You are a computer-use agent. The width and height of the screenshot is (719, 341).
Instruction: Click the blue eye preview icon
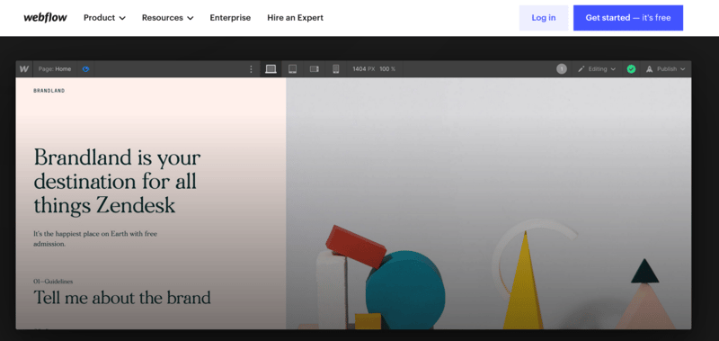coord(85,69)
